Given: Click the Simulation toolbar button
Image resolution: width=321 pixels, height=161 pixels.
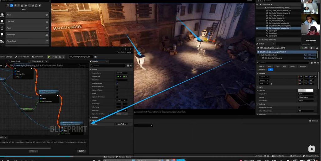Looking at the screenshot, I should point(38,57).
